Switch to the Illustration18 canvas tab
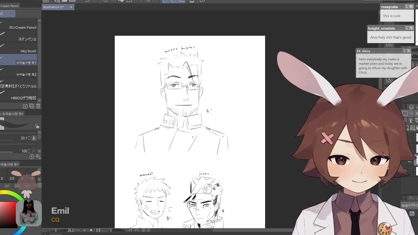 (x=58, y=7)
